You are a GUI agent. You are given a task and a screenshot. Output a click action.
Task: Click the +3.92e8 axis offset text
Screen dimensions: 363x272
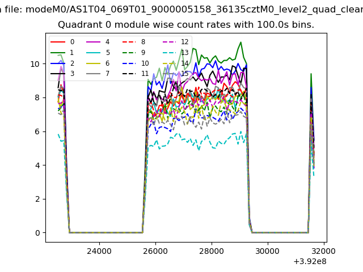310,262
